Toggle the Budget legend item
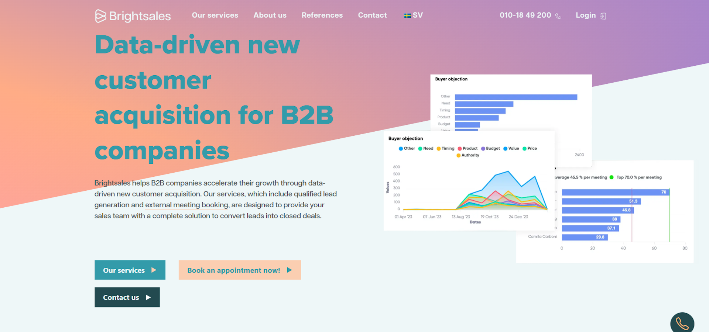The image size is (709, 332). [x=491, y=148]
